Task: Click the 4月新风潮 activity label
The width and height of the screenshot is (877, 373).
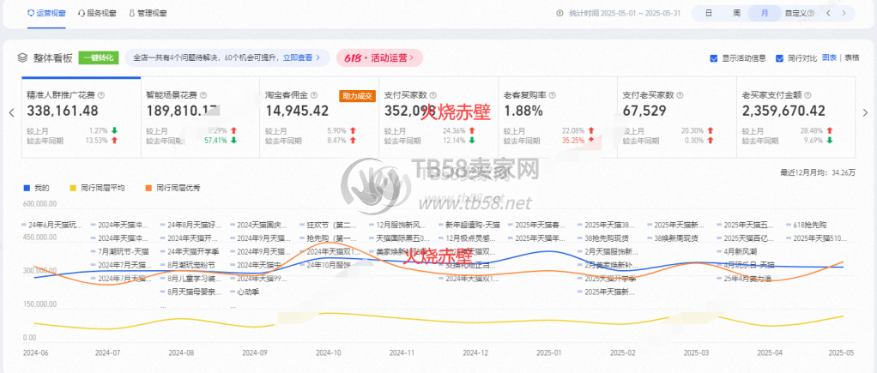Action: (741, 251)
